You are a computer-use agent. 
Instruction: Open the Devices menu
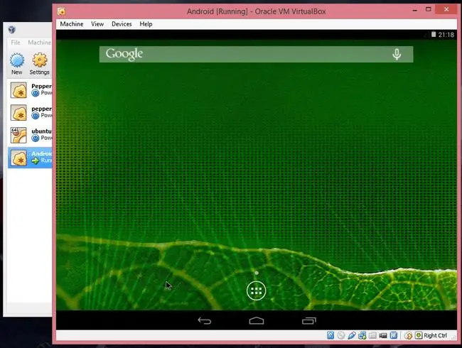tap(122, 24)
